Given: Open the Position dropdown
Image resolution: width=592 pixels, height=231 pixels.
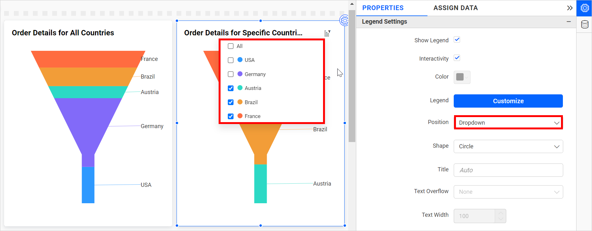Looking at the screenshot, I should pyautogui.click(x=508, y=122).
